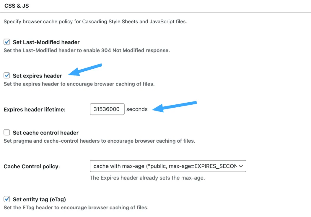Click the Expires header lifetime label
This screenshot has width=311, height=217.
pyautogui.click(x=35, y=109)
